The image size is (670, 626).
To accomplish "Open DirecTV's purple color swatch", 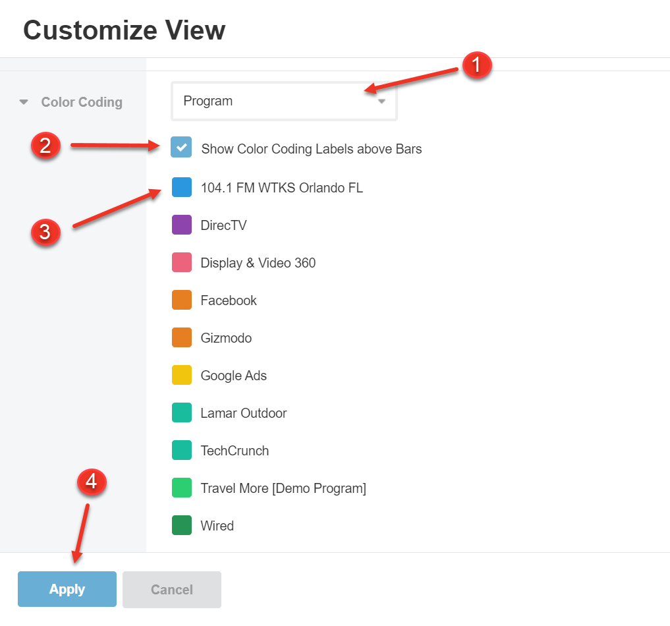I will (181, 225).
